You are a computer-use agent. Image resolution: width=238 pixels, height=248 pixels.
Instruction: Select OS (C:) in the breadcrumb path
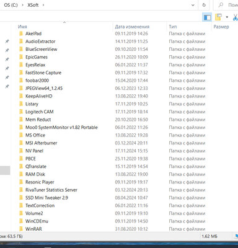pos(11,5)
